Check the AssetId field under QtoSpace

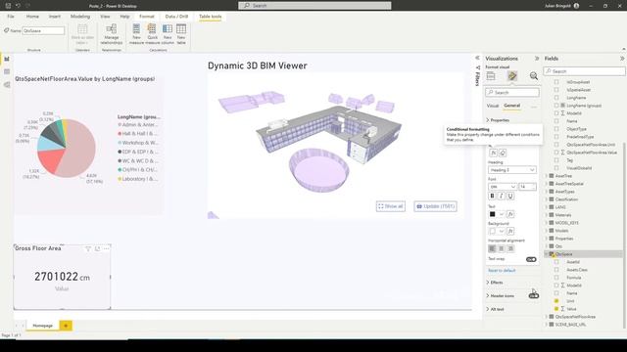point(556,262)
